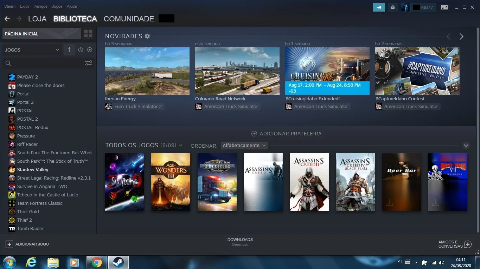The height and width of the screenshot is (269, 480).
Task: Open the Iberian Energy news thumbnail
Action: pos(147,71)
